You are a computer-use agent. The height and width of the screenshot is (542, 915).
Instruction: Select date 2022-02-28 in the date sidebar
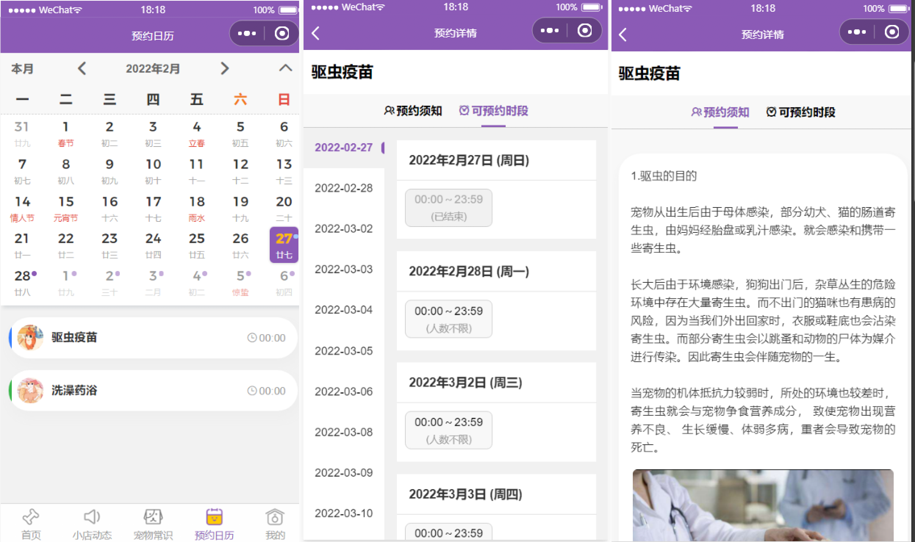coord(344,188)
